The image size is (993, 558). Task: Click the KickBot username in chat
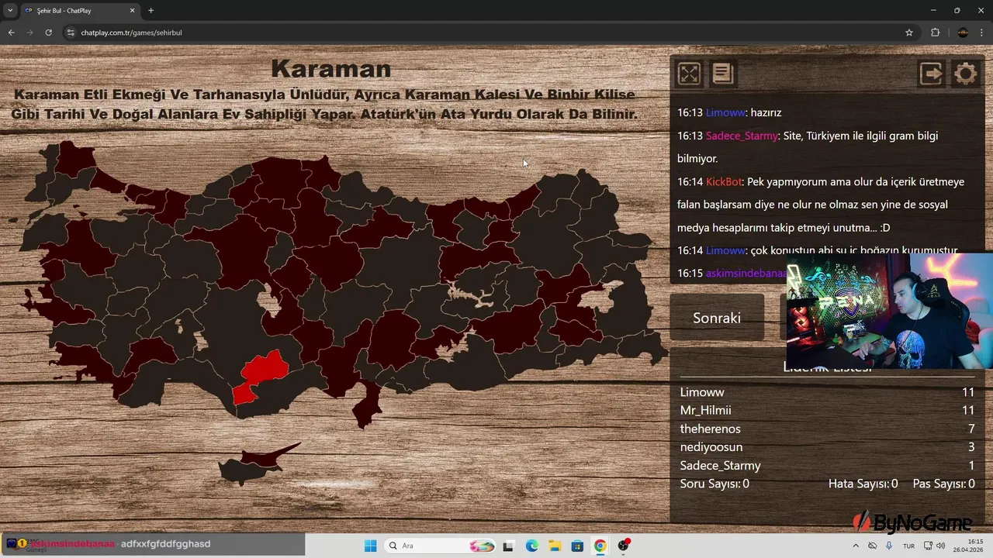pyautogui.click(x=724, y=182)
